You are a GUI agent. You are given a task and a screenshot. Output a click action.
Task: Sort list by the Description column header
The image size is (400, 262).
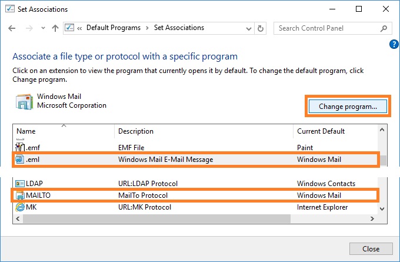point(204,131)
